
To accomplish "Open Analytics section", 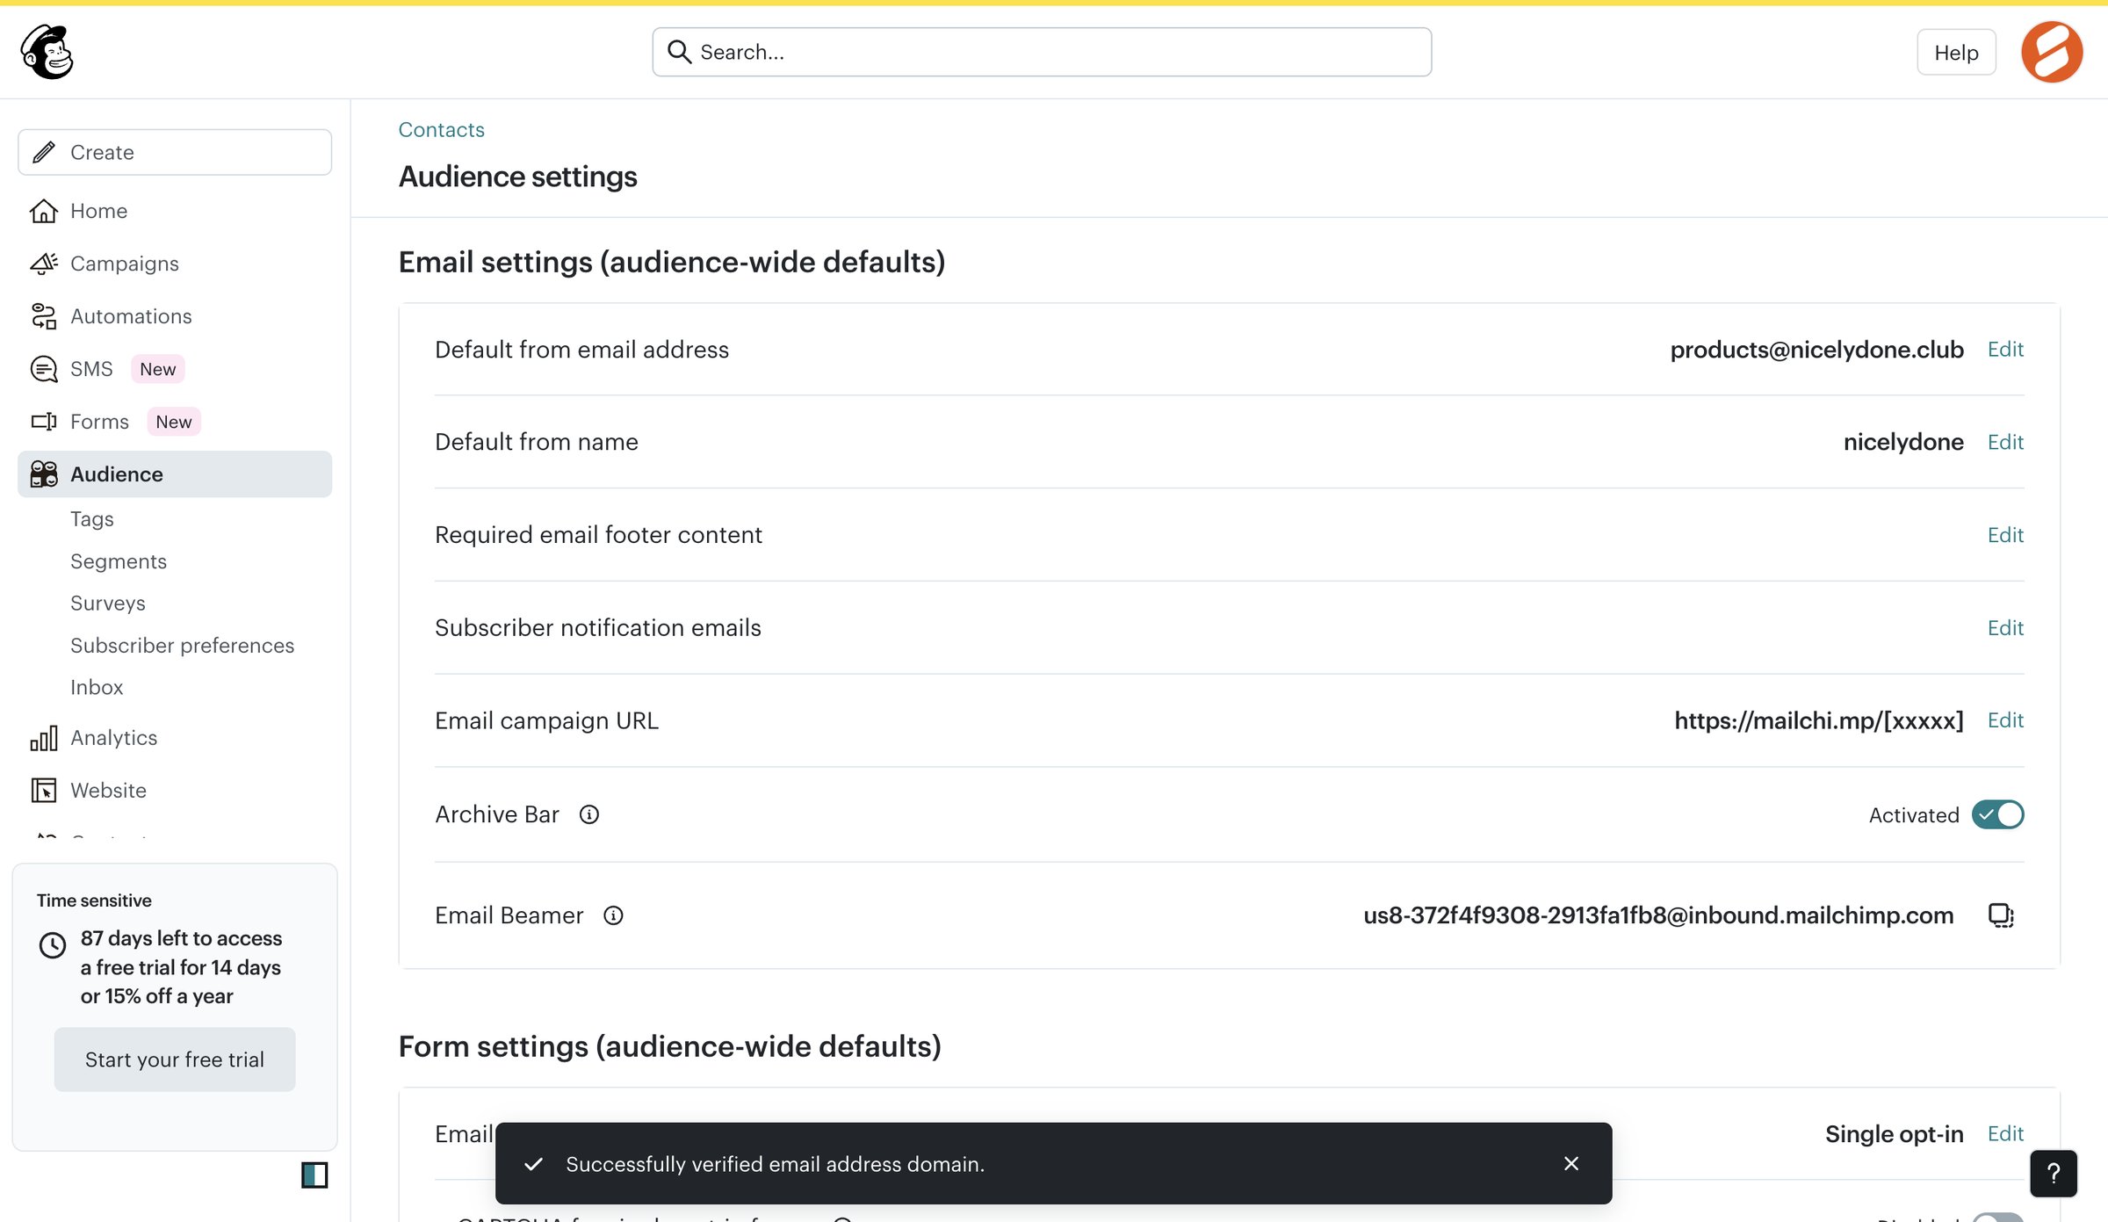I will tap(175, 738).
